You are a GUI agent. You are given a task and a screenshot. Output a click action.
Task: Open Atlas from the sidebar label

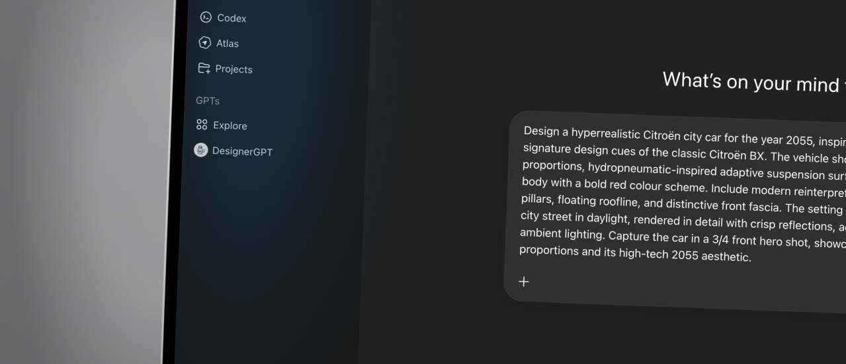coord(228,44)
